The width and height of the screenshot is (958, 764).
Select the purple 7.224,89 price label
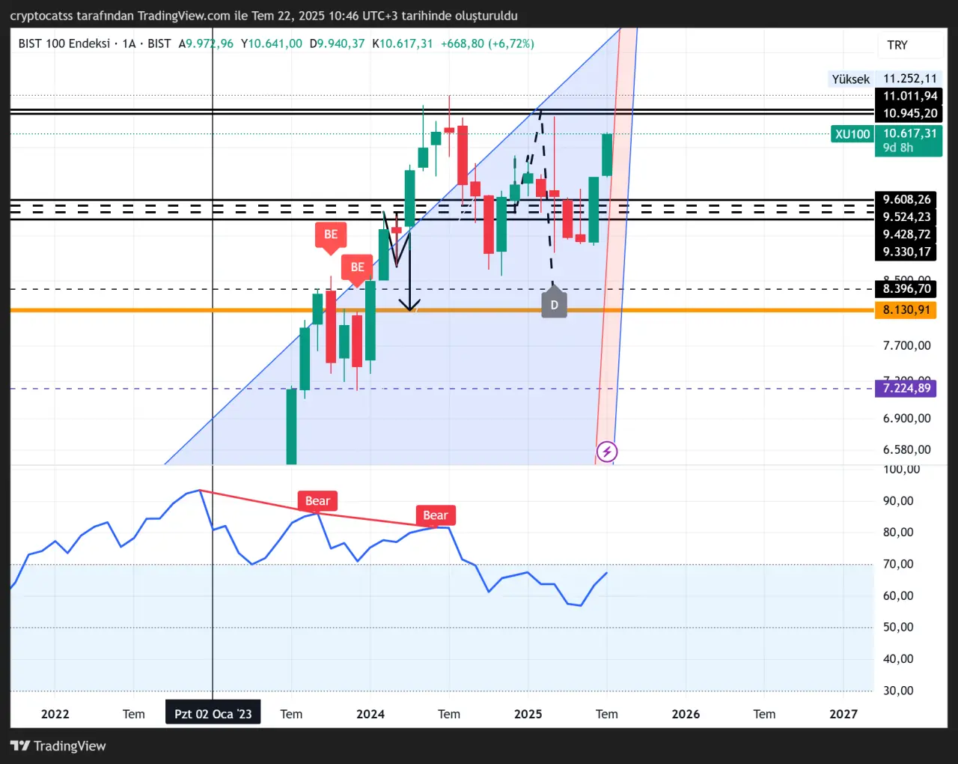coord(906,388)
